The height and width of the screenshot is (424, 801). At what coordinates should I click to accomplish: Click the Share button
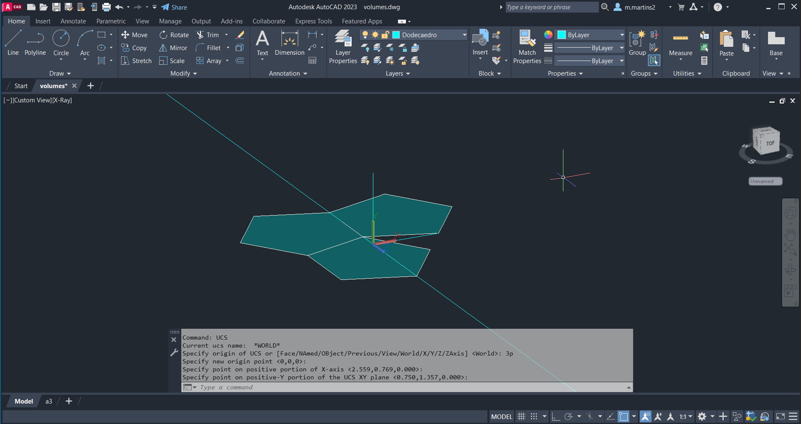click(x=174, y=7)
